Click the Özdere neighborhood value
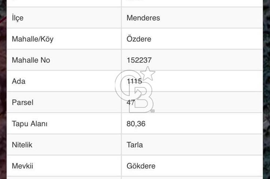This screenshot has height=179, width=270. [x=139, y=39]
